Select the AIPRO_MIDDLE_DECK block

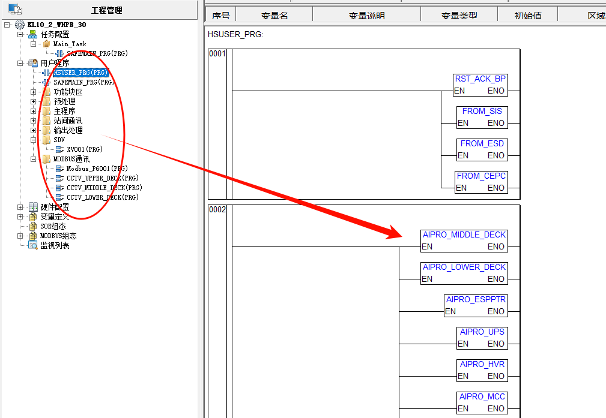(x=464, y=235)
